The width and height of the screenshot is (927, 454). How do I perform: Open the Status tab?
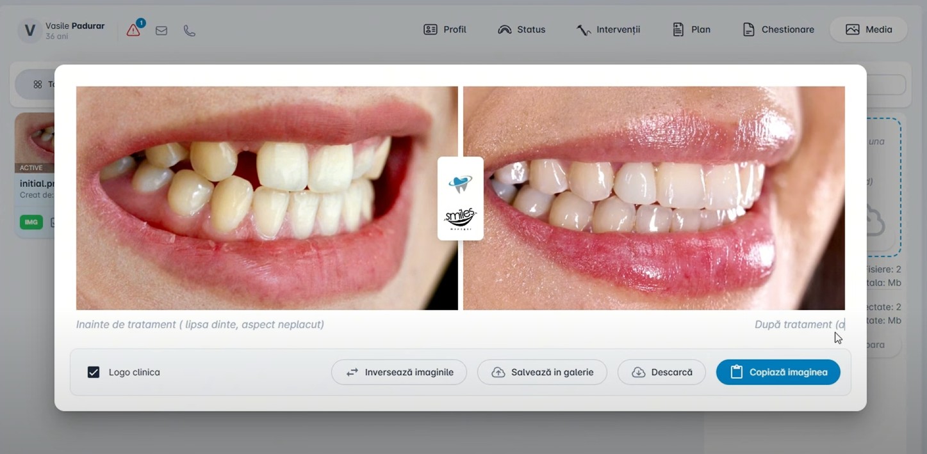click(521, 29)
